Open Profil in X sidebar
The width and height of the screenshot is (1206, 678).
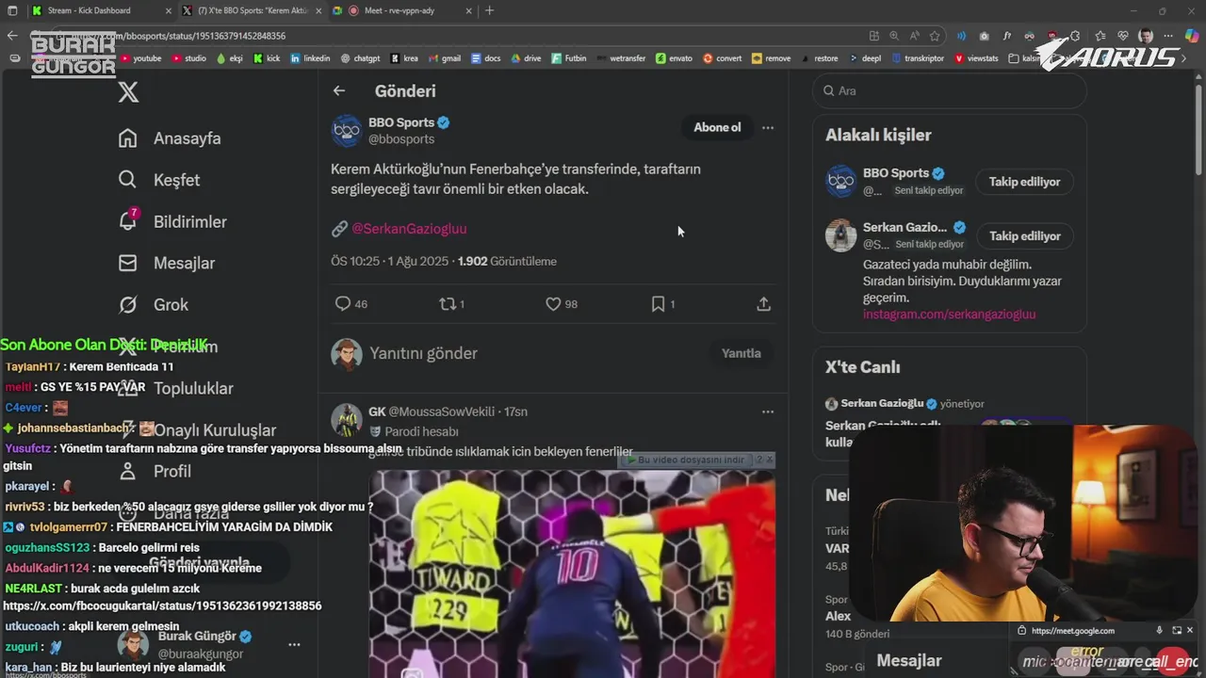coord(155,471)
